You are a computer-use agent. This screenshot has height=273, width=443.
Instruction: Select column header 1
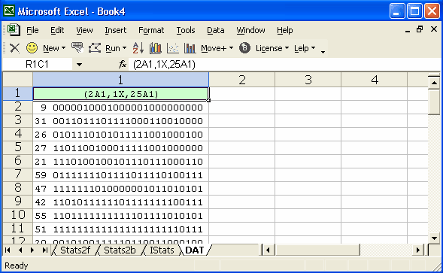pos(120,80)
